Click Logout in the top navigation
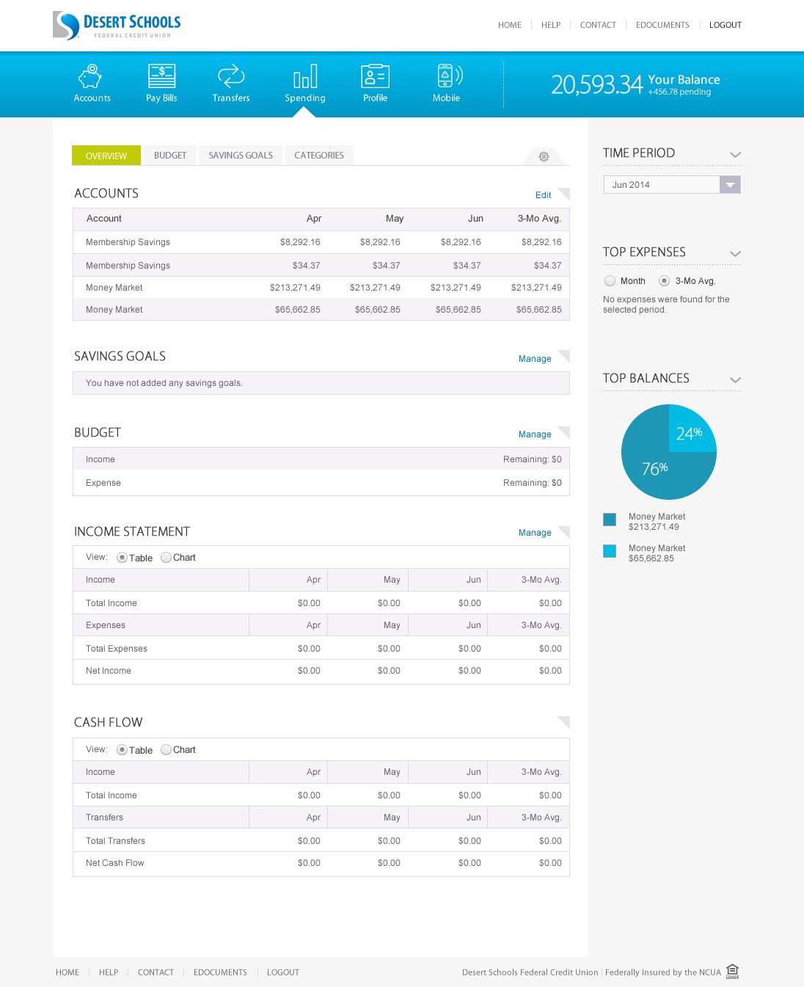 (x=725, y=25)
